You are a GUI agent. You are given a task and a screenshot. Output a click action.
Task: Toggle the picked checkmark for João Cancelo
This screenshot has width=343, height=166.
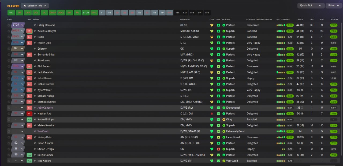pos(9,108)
